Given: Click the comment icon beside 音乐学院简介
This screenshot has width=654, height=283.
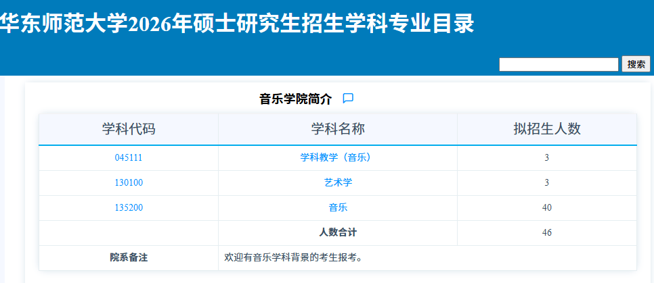Looking at the screenshot, I should pyautogui.click(x=348, y=99).
